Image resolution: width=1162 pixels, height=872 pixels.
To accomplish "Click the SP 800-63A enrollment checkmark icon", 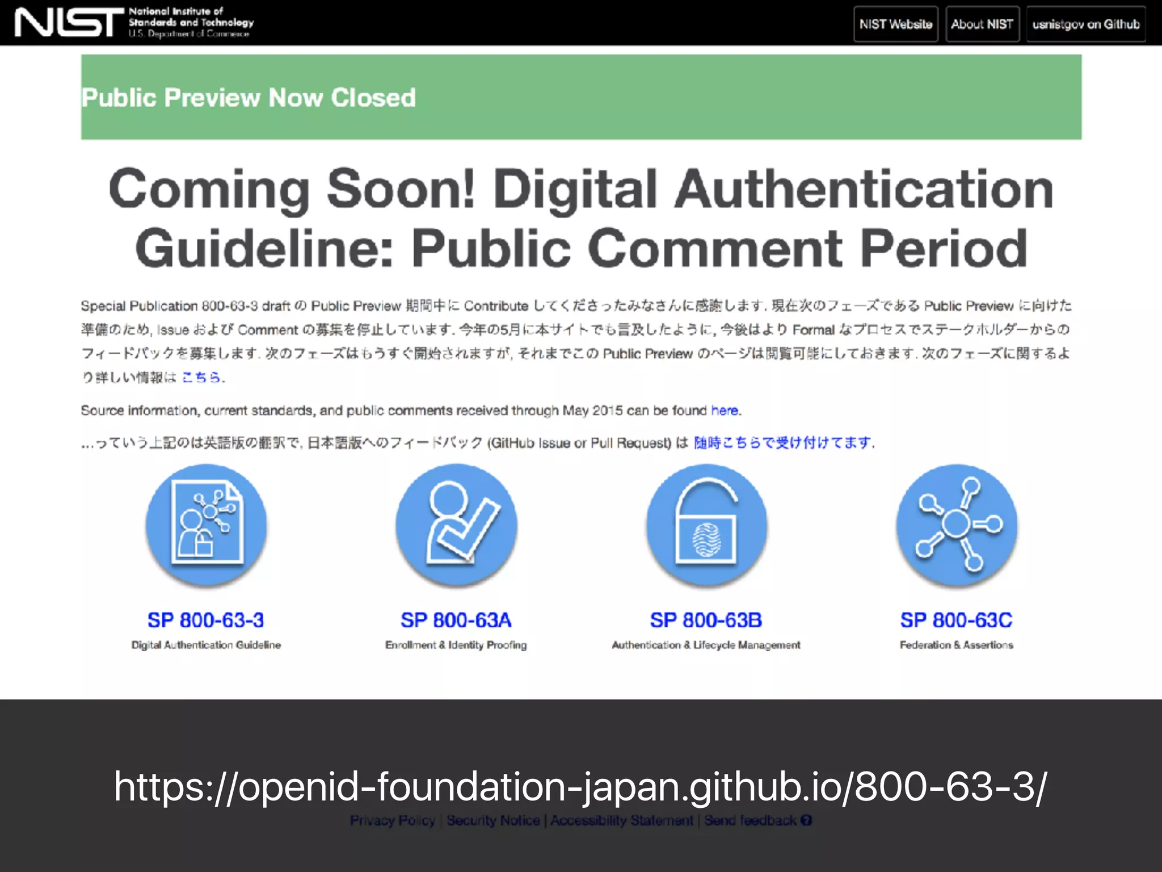I will tap(456, 525).
